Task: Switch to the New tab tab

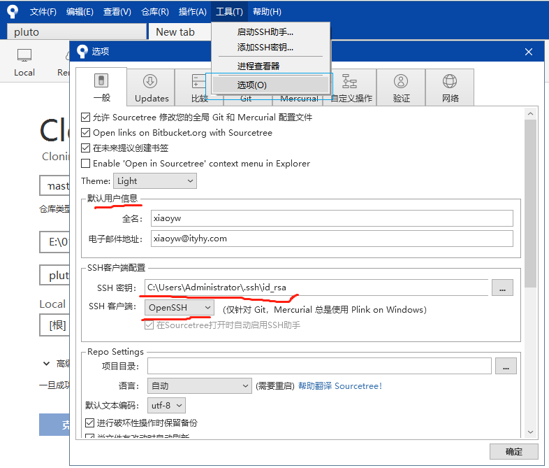Action: 180,32
